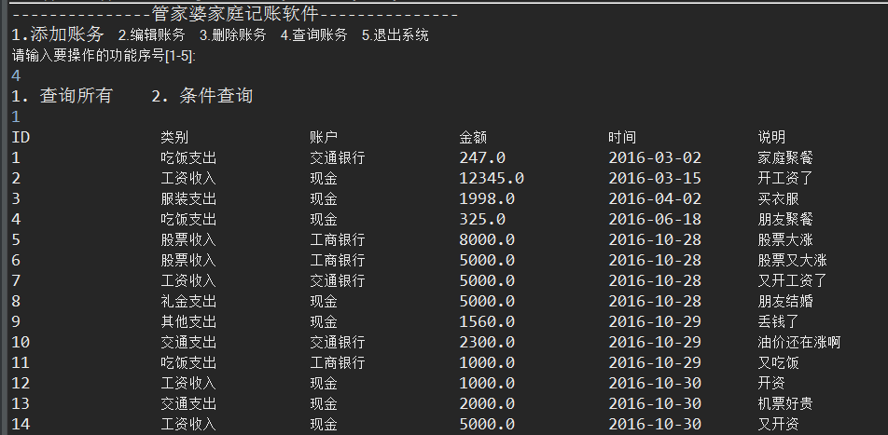Click amount 2300.0
888x435 pixels.
tap(487, 342)
